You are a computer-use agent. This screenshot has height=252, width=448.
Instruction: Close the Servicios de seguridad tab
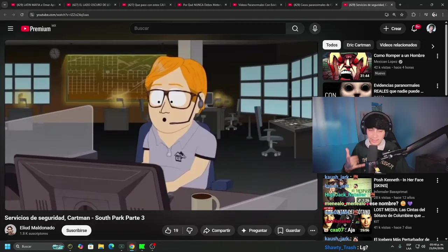pyautogui.click(x=392, y=5)
